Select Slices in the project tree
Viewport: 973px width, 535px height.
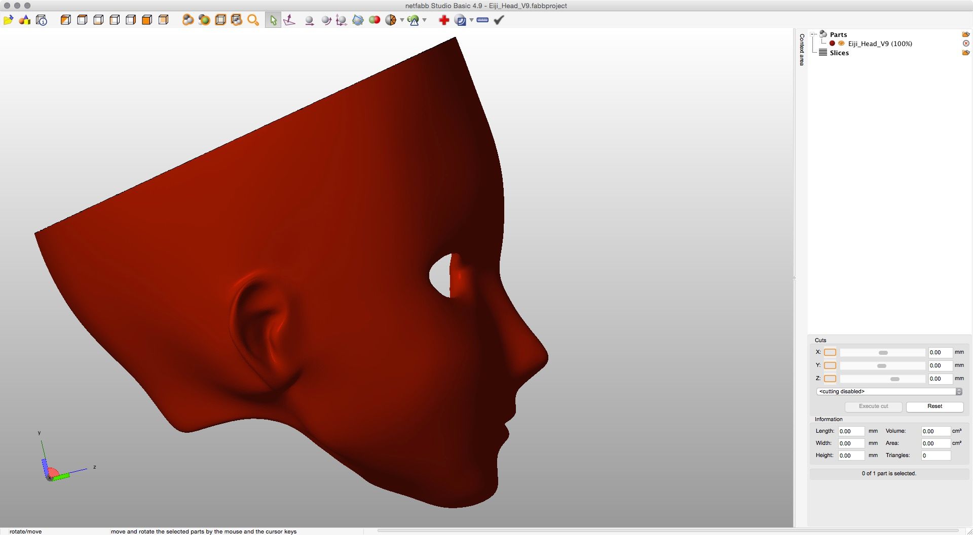point(839,53)
